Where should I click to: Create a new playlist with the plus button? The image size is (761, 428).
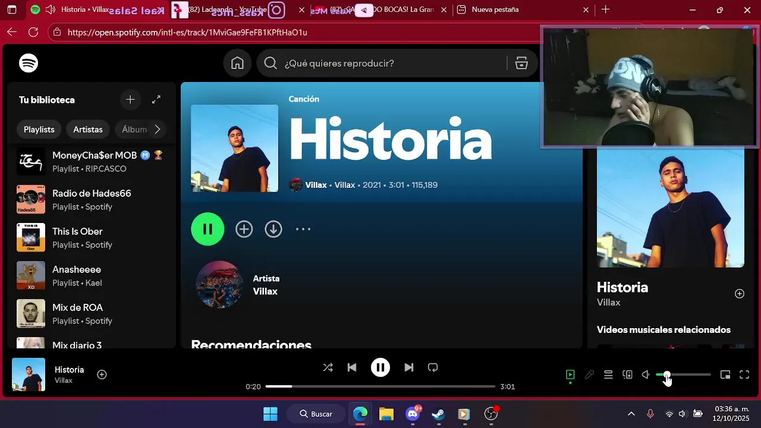(130, 100)
